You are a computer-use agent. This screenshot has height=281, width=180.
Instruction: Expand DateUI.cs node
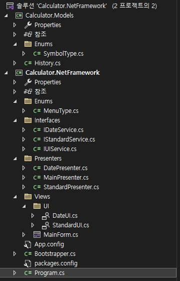32,216
